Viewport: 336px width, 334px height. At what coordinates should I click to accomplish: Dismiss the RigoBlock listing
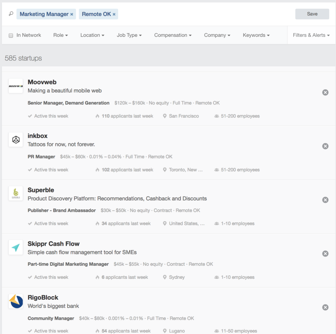pyautogui.click(x=325, y=307)
